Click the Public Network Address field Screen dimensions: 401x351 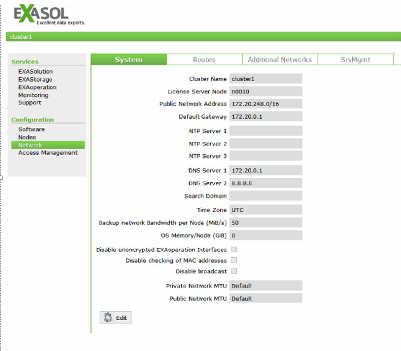pyautogui.click(x=266, y=104)
